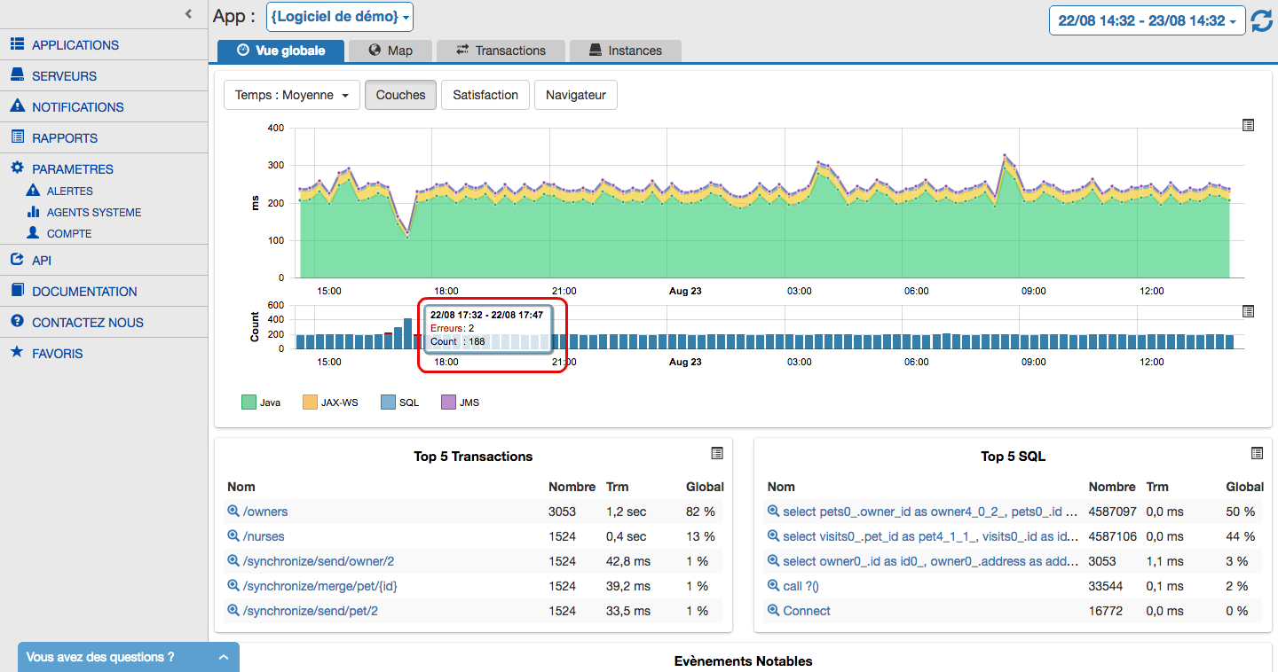Click magnifier icon next to /owners
This screenshot has height=672, width=1278.
pyautogui.click(x=234, y=512)
